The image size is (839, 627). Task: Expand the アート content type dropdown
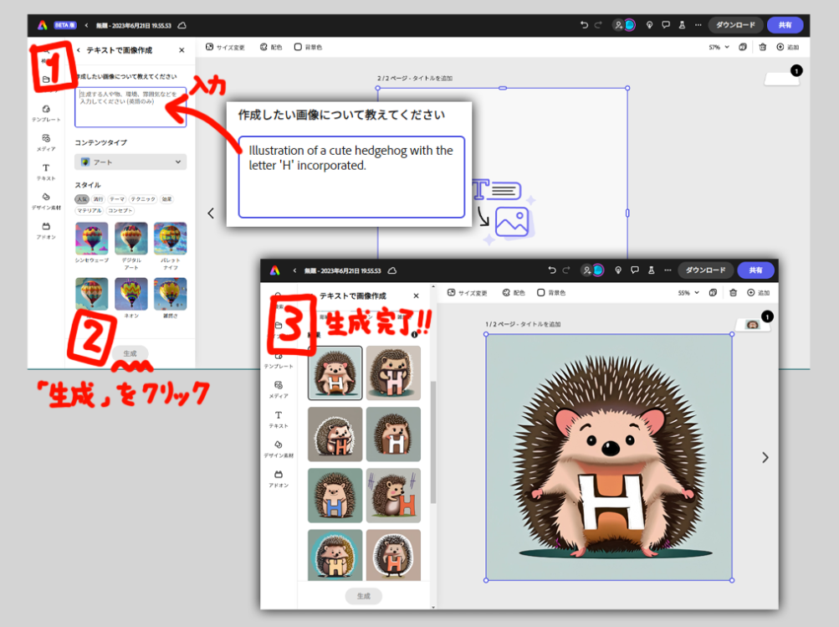[130, 162]
